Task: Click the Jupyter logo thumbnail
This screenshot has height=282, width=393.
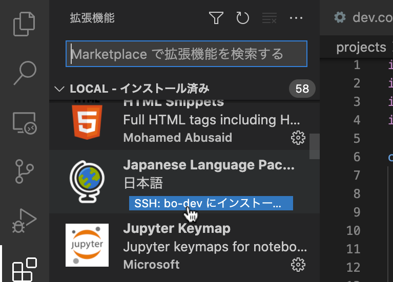Action: pos(87,245)
